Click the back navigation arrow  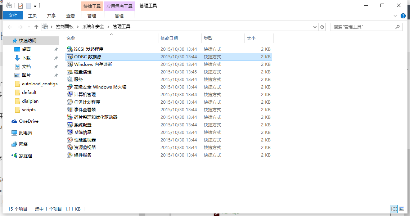tap(9, 26)
